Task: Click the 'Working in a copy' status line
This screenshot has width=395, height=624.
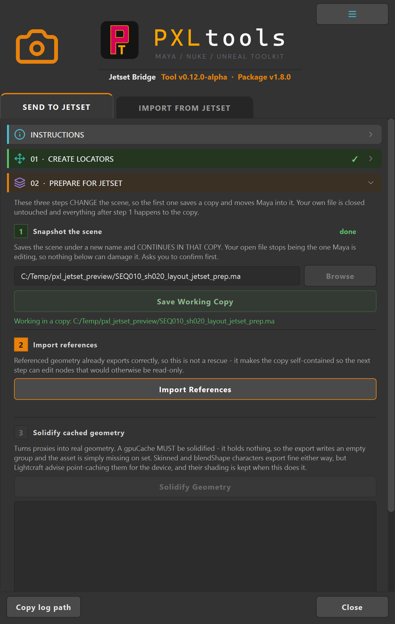Action: point(144,321)
